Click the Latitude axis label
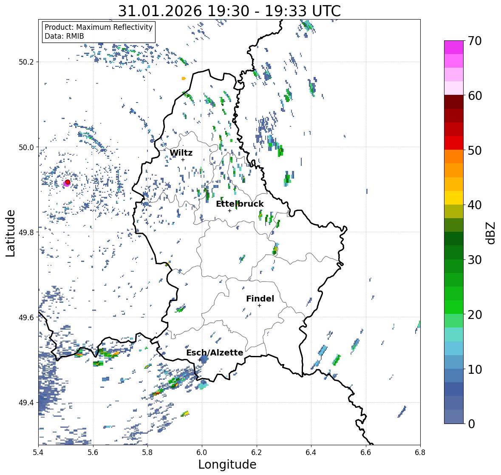The image size is (501, 475). [11, 233]
